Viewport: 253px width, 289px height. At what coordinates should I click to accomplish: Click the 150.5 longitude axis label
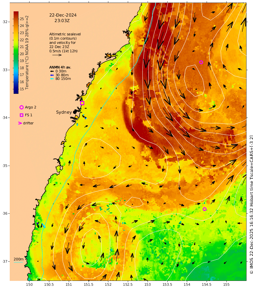(49, 284)
